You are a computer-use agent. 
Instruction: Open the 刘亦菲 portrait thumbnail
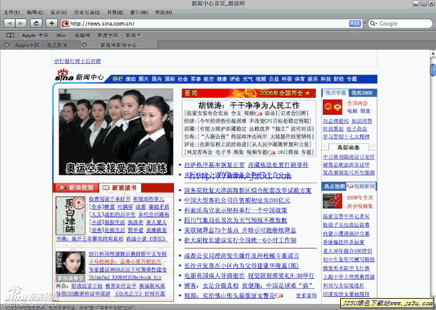(71, 263)
